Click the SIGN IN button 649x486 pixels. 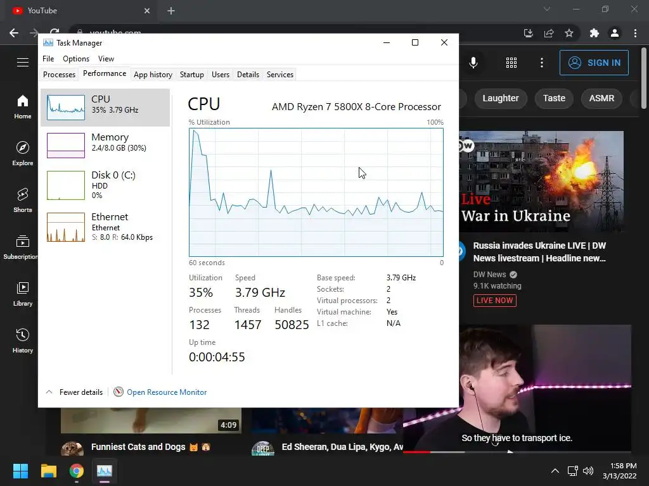click(x=594, y=63)
